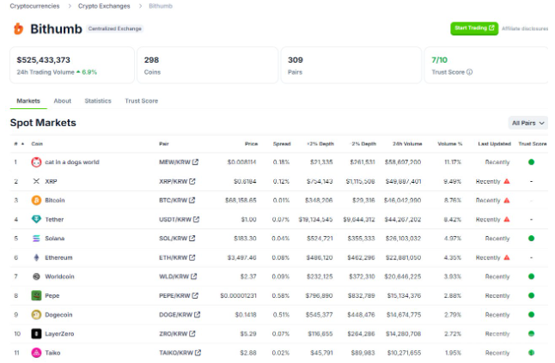The image size is (555, 363).
Task: Click the Tether coin icon
Action: (x=36, y=220)
